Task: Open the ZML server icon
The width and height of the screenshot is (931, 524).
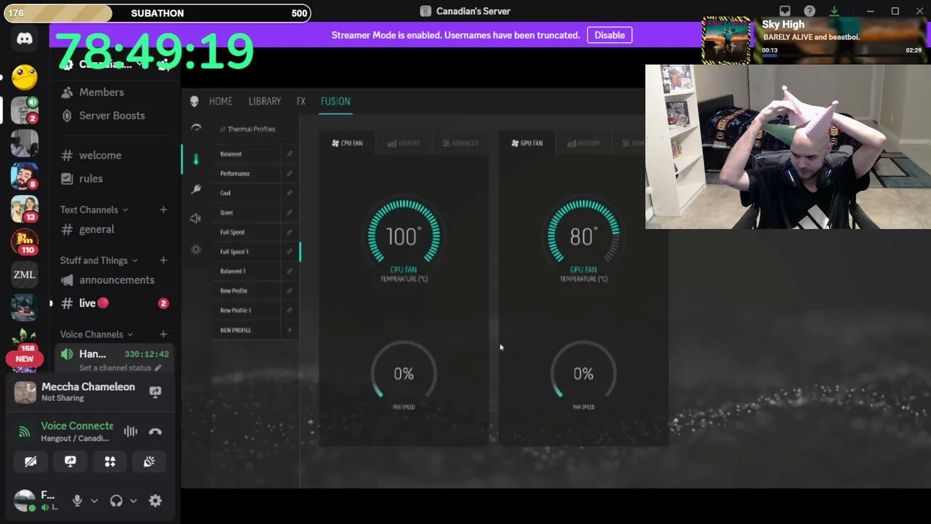Action: click(25, 274)
